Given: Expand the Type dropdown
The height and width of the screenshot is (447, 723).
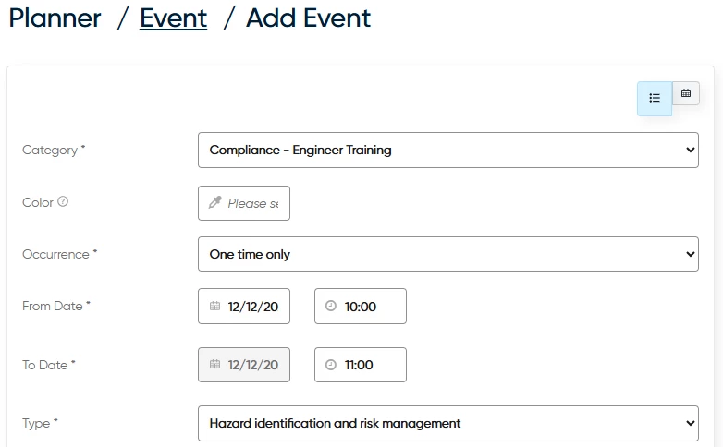Looking at the screenshot, I should click(447, 423).
